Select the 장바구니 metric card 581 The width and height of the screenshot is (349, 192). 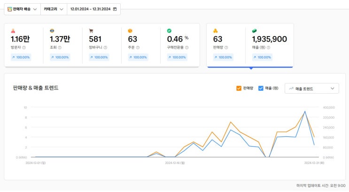[102, 45]
